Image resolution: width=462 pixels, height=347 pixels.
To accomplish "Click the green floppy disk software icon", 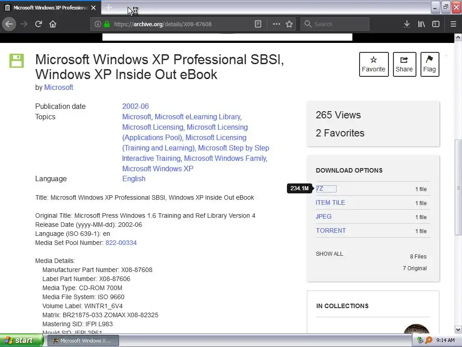I will [x=17, y=61].
